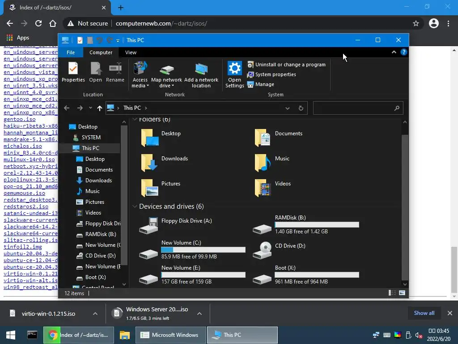
Task: Select the Pictures folder in main pane
Action: click(x=161, y=188)
